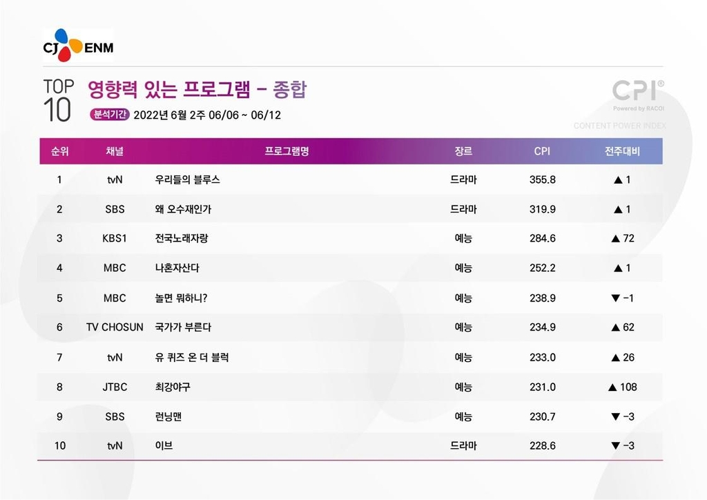Sort by the CPI column header
This screenshot has height=500, width=707.
[542, 151]
